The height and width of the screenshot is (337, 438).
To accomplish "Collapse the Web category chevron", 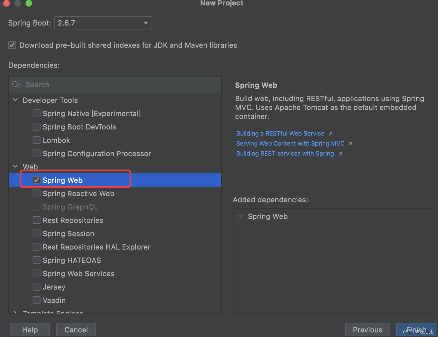I will (x=15, y=166).
